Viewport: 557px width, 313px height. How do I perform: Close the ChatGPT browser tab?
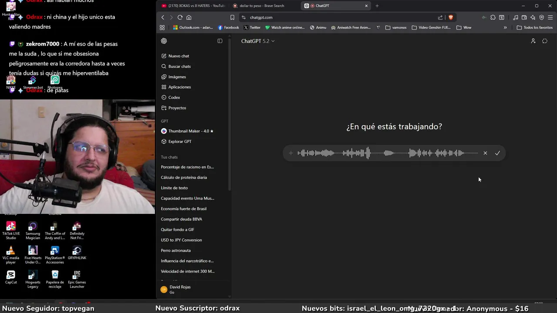(x=366, y=6)
